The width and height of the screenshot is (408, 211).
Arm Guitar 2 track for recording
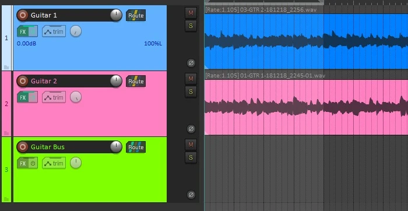23,81
